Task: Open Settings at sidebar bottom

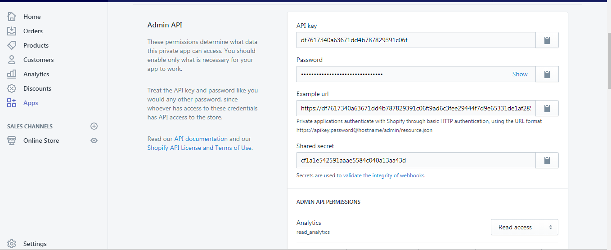Action: point(35,244)
